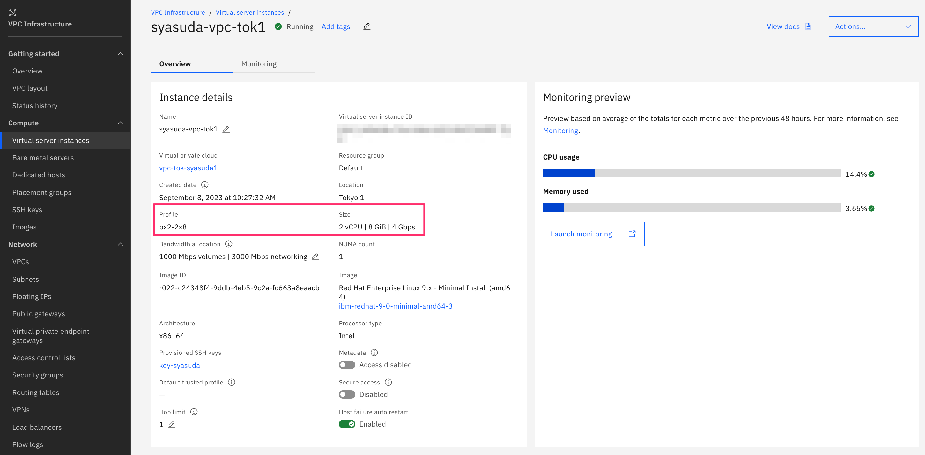The height and width of the screenshot is (455, 925).
Task: Open the vpc-tok-syasuda1 link
Action: pos(188,168)
